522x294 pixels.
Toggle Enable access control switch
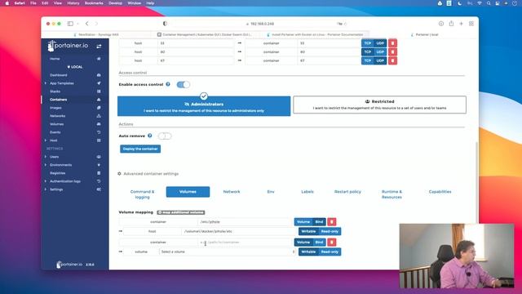click(183, 85)
